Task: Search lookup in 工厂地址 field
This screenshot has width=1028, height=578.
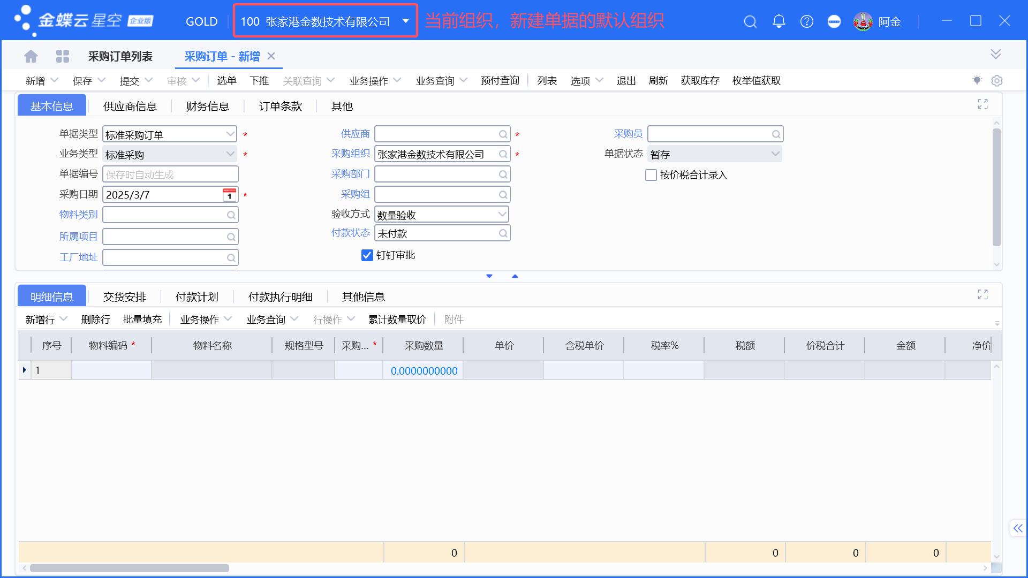Action: coord(231,258)
